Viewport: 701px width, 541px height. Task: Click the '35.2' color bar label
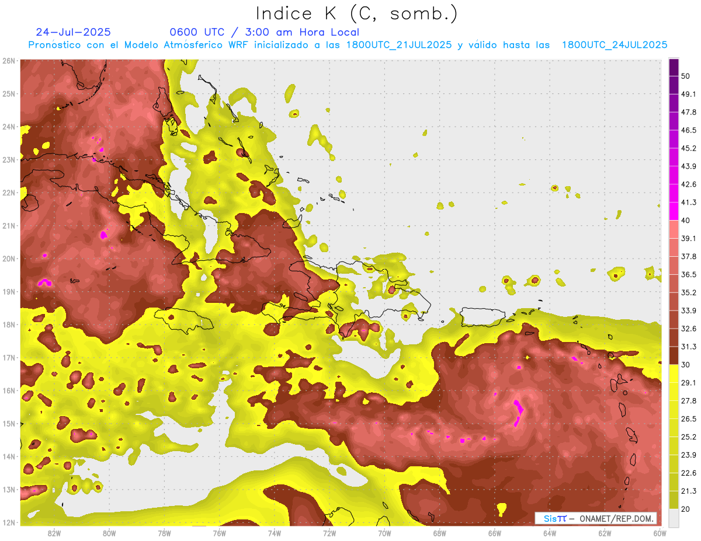pyautogui.click(x=688, y=292)
